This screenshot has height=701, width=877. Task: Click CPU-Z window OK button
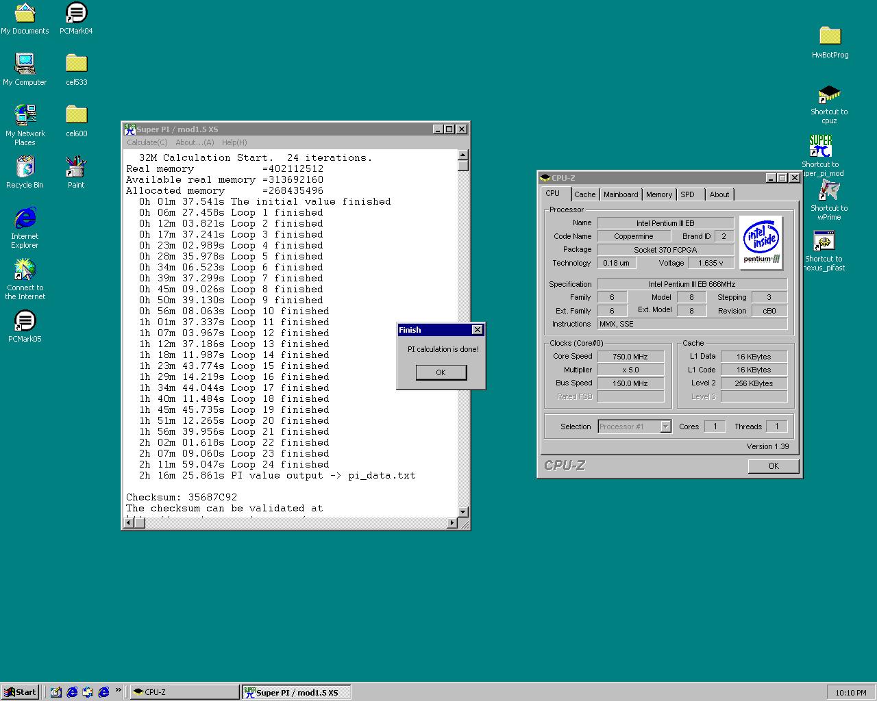[x=774, y=466]
